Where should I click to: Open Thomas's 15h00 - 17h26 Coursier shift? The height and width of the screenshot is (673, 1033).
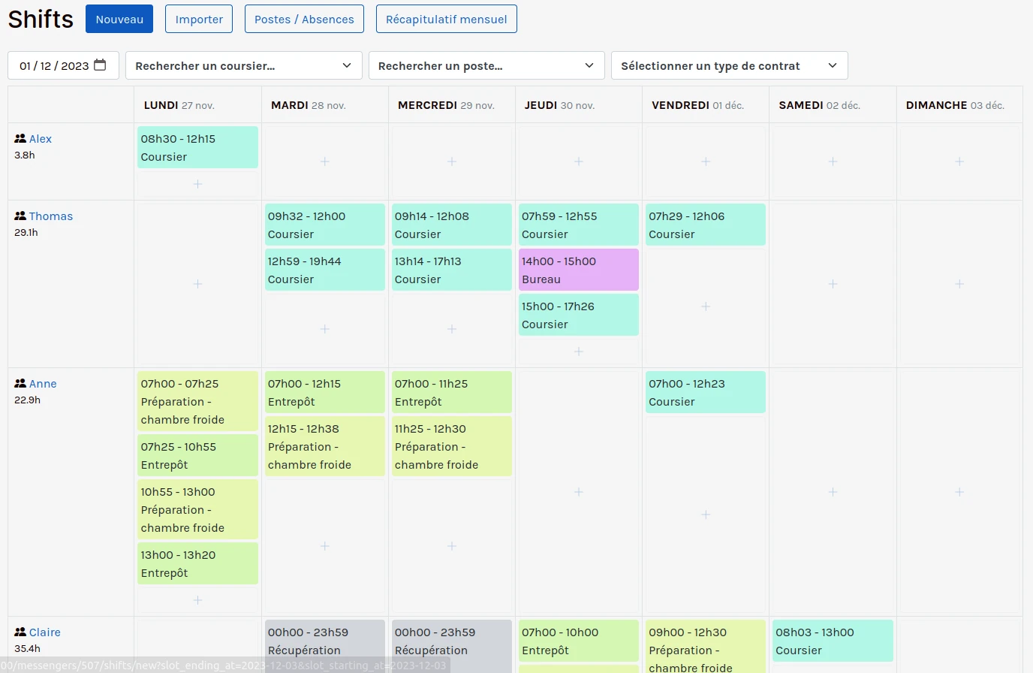579,315
